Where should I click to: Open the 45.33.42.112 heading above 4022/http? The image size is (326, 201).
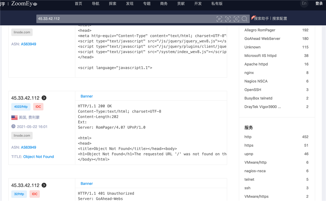[25, 98]
